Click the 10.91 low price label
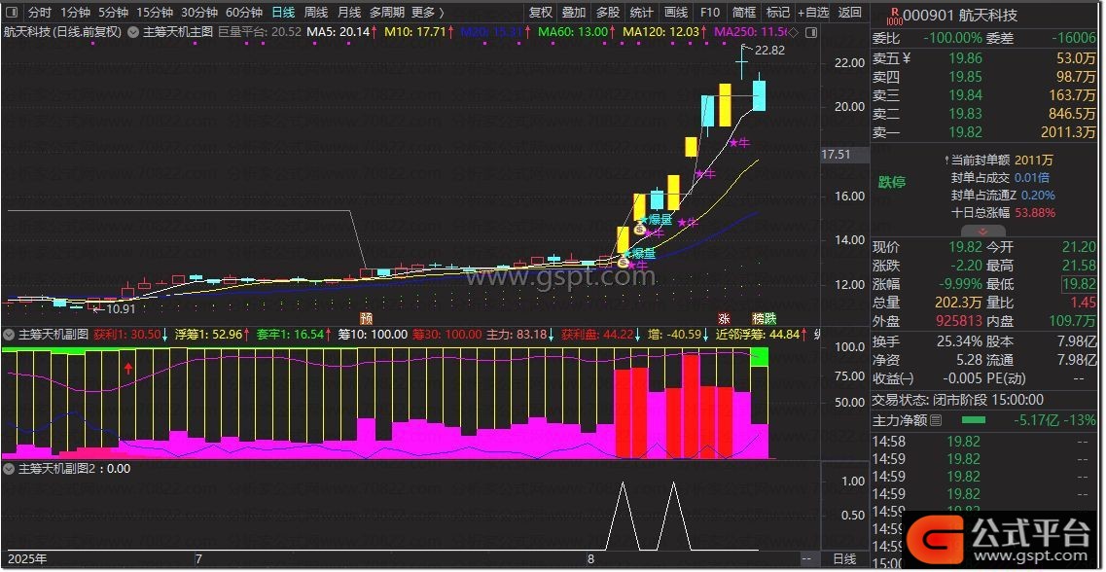The height and width of the screenshot is (572, 1106). pyautogui.click(x=120, y=309)
